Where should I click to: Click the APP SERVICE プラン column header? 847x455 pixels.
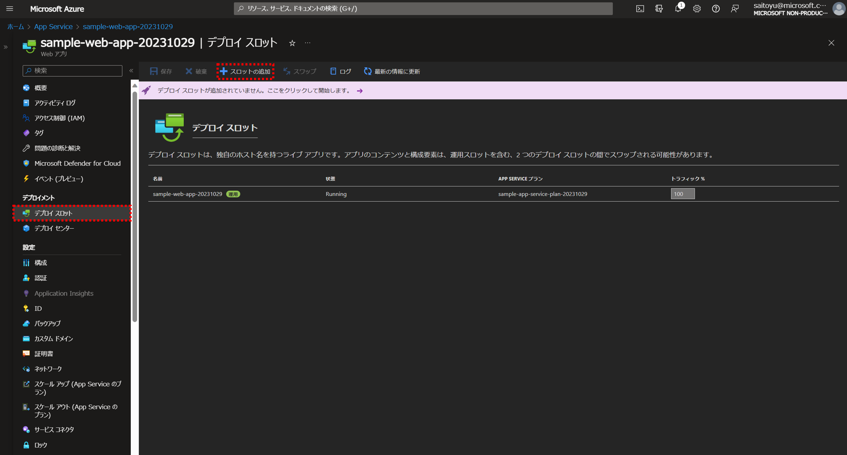pos(520,179)
